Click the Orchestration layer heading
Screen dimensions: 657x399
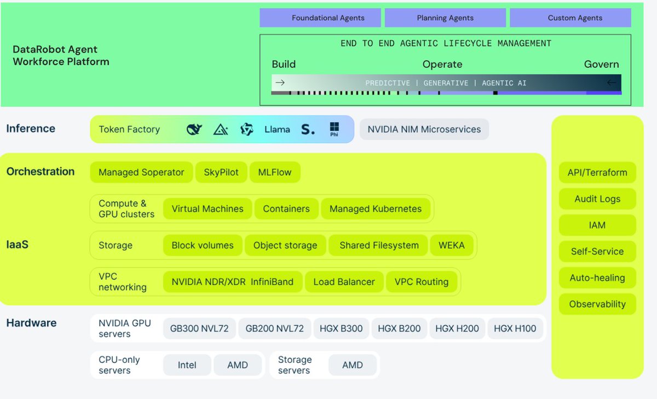pos(41,171)
